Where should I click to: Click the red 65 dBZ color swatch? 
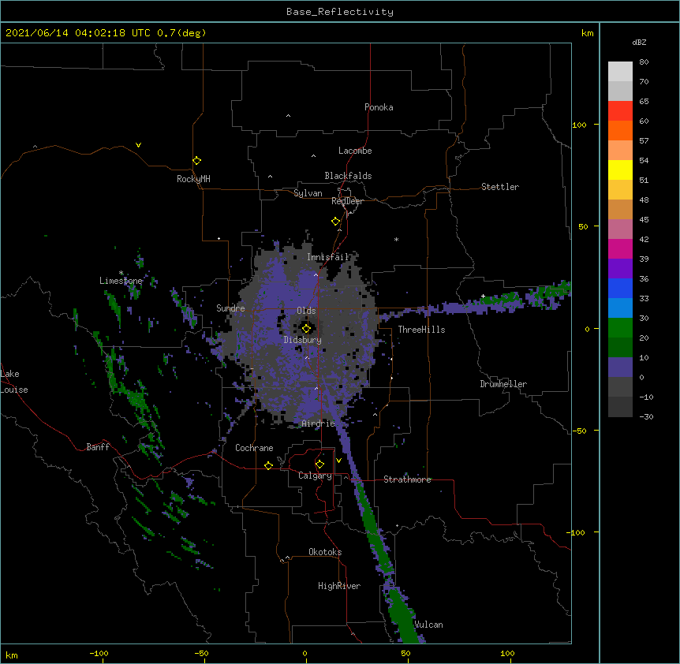[620, 110]
